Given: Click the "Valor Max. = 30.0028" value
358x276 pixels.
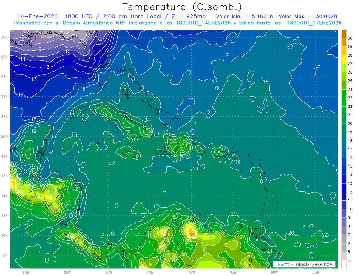Looking at the screenshot, I should (308, 16).
